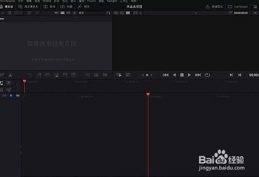Click the Close Up edit icon
259x177 pixels.
click(56, 75)
